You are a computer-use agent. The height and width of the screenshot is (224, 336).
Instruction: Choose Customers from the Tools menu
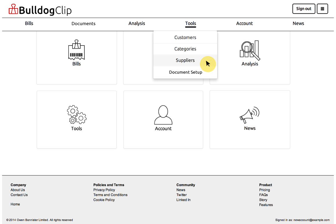click(x=185, y=37)
